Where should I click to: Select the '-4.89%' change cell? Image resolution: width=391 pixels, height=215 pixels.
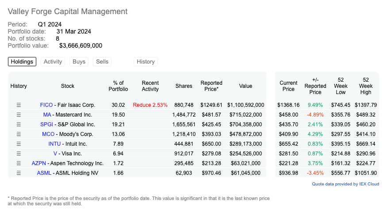[x=315, y=115]
